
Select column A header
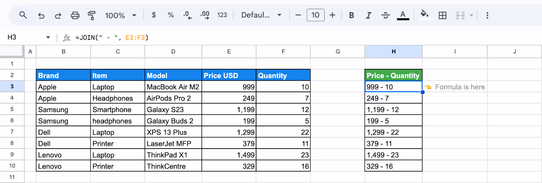[30, 52]
